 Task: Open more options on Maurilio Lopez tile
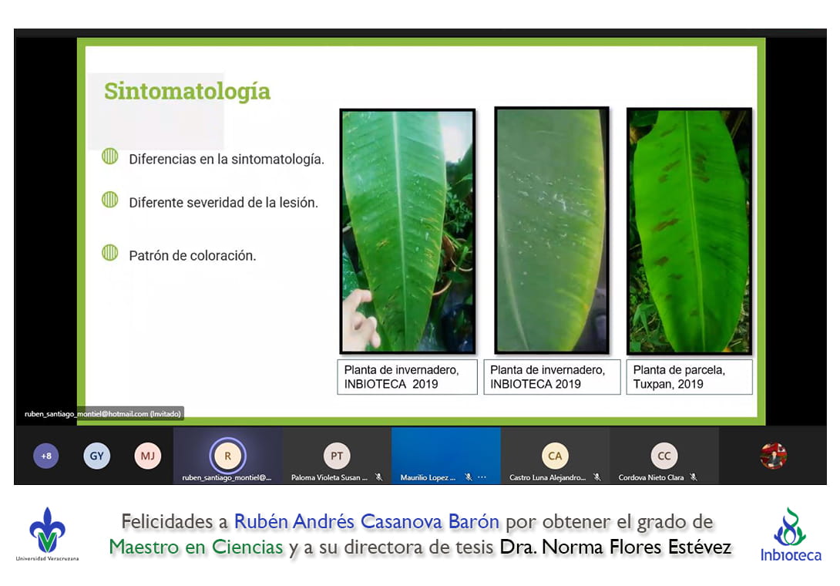(x=482, y=477)
